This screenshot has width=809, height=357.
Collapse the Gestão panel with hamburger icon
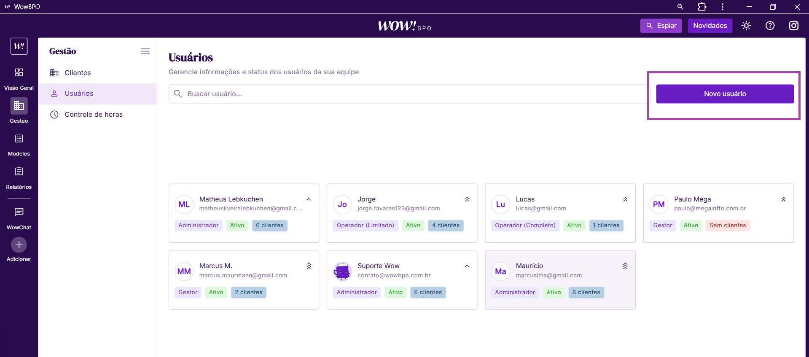145,51
